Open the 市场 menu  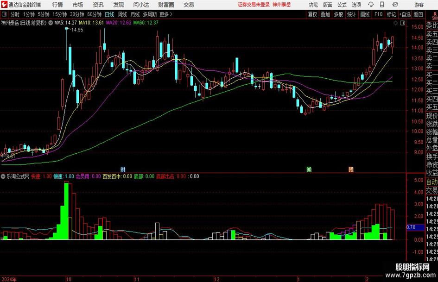(x=78, y=5)
